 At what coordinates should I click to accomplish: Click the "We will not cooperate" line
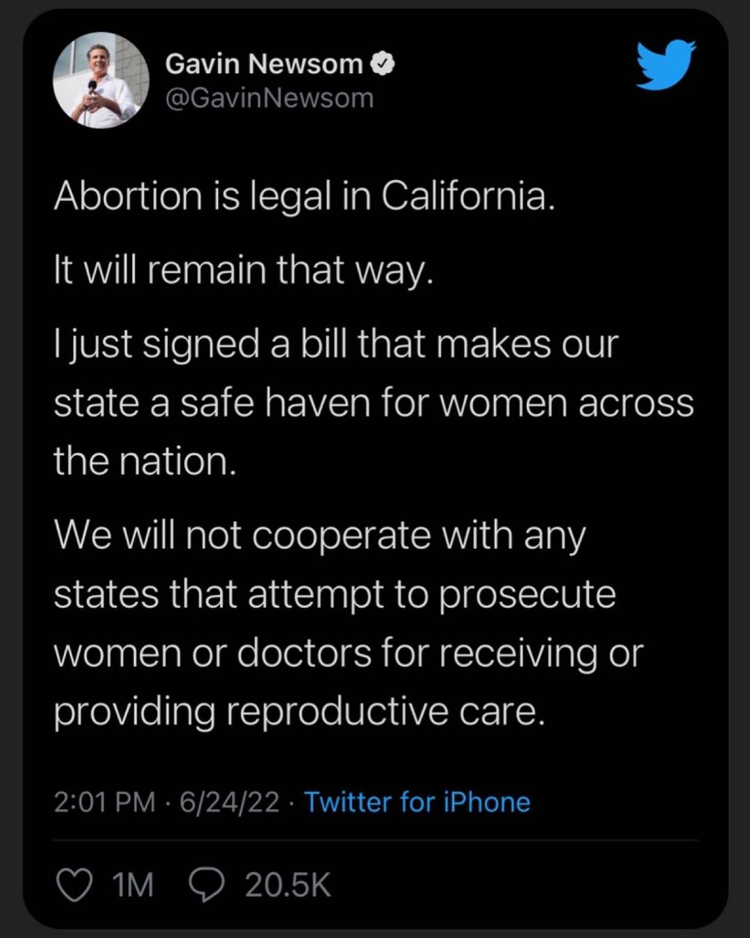click(319, 536)
